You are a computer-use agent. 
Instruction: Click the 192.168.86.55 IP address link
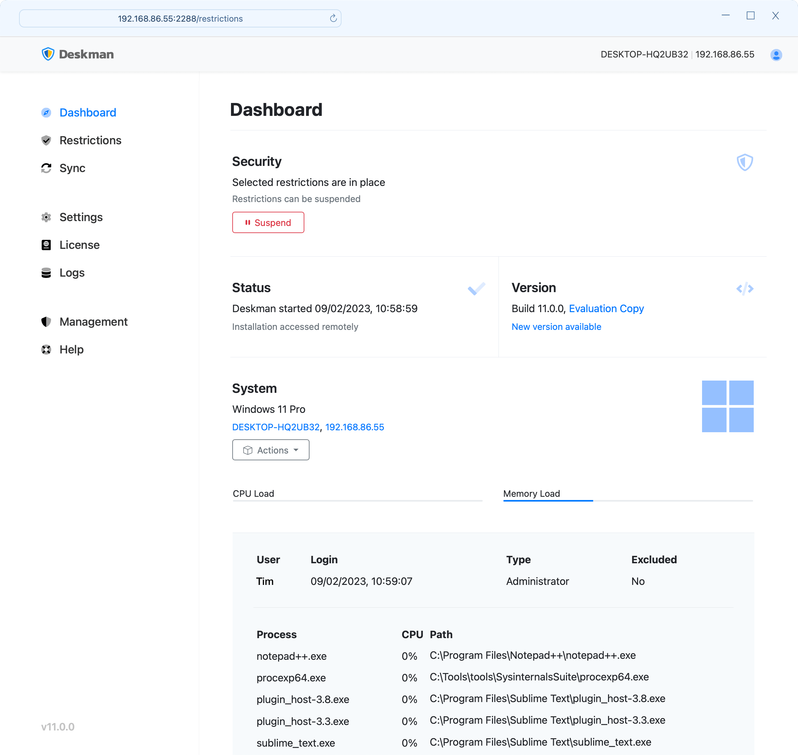354,426
